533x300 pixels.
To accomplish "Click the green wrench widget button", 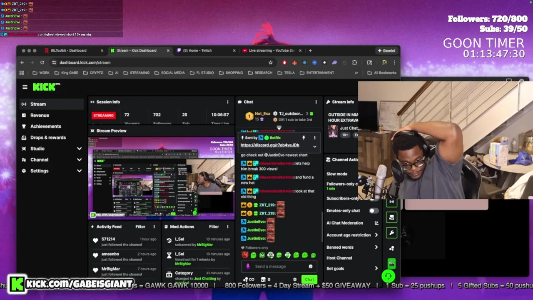I will (x=391, y=233).
